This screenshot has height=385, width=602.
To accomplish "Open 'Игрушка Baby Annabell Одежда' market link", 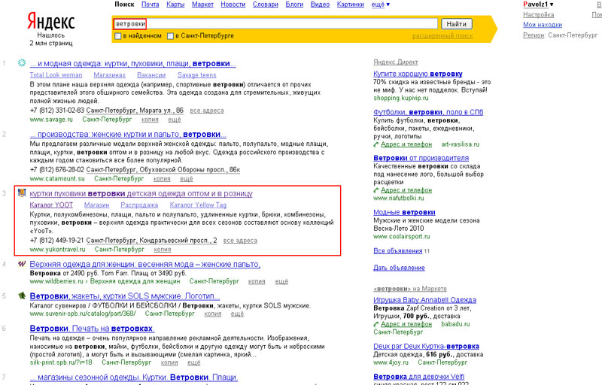I will point(424,300).
